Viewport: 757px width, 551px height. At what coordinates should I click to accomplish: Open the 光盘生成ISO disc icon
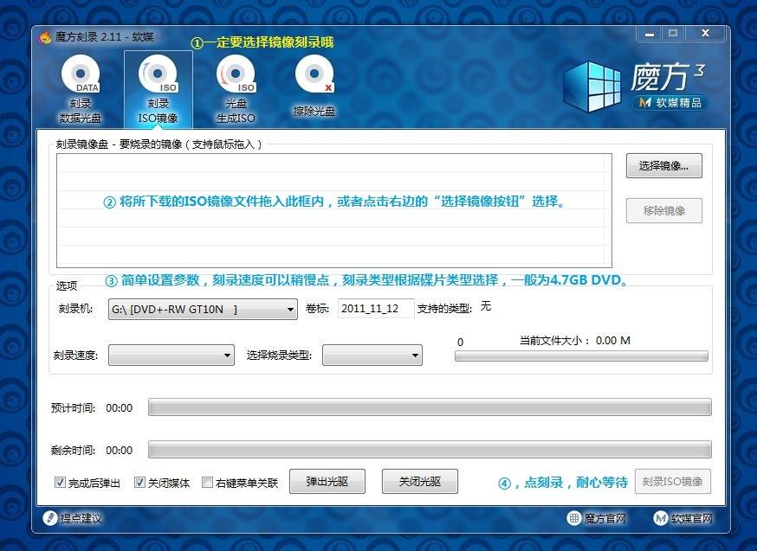[x=236, y=74]
